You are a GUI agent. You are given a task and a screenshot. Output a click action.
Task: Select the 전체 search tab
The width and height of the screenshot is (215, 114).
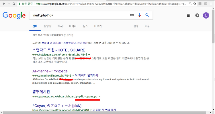[35, 26]
